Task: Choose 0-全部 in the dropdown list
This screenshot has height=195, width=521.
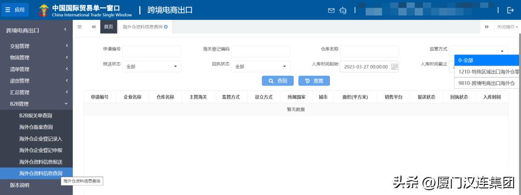Action: coord(486,60)
